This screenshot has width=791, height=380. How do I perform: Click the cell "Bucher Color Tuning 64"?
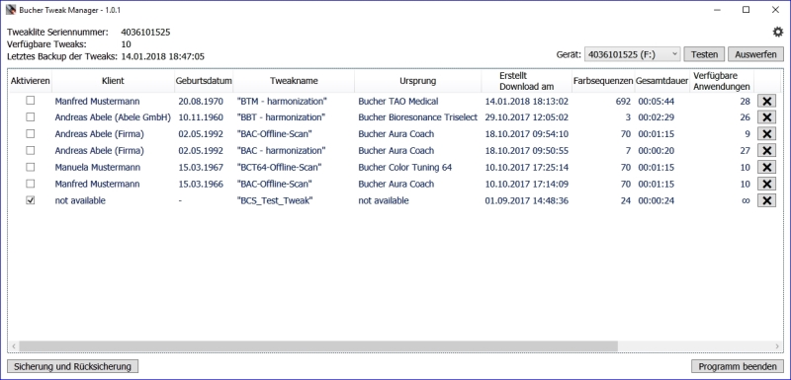click(x=405, y=167)
